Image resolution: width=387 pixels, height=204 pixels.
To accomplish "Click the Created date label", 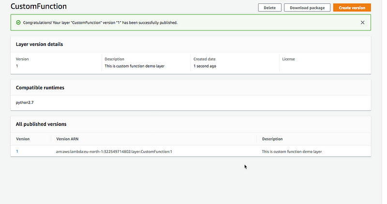I will click(204, 59).
